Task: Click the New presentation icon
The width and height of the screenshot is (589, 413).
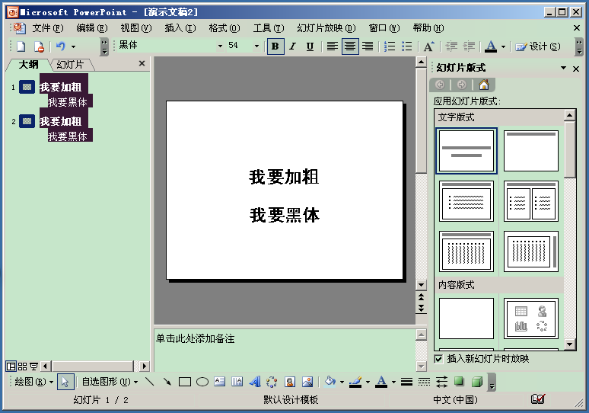Action: tap(21, 46)
